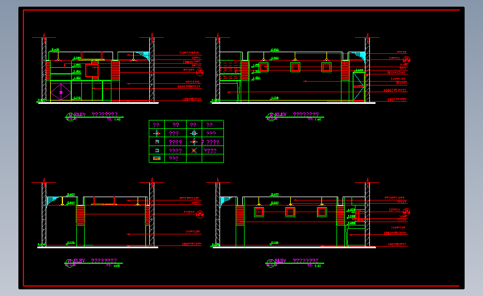The image size is (483, 296).
Task: Pick the legend crosshair symbol with red circle
Action: 194,142
